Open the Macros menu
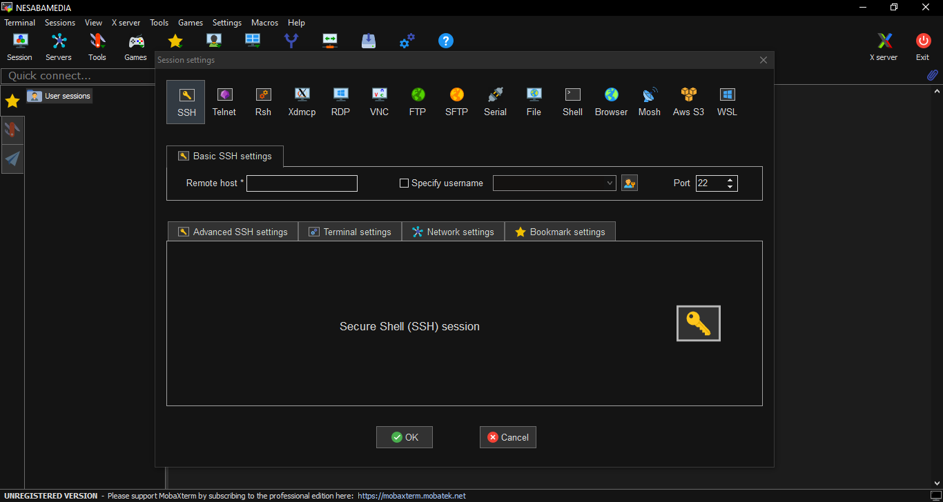The image size is (943, 502). click(264, 23)
